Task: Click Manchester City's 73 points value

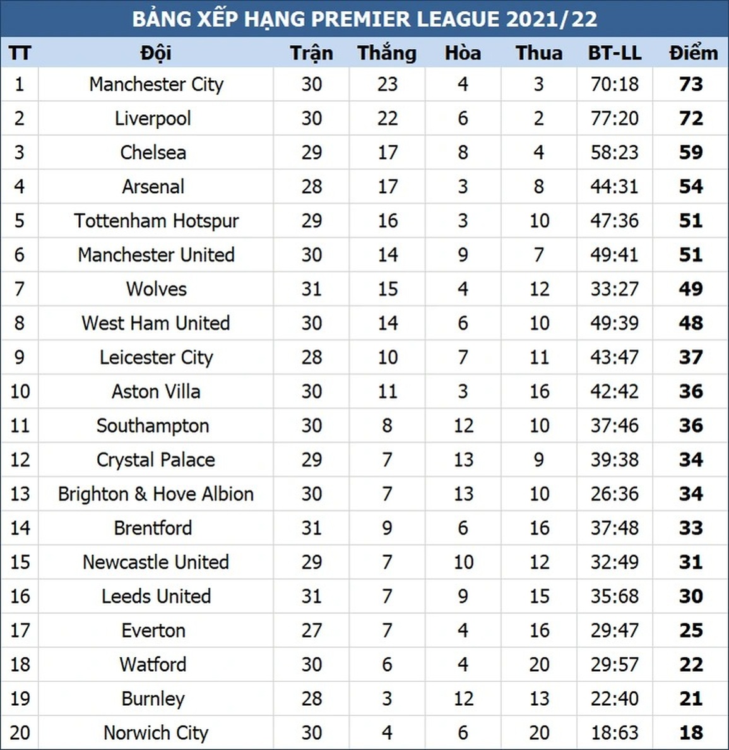Action: [x=691, y=84]
